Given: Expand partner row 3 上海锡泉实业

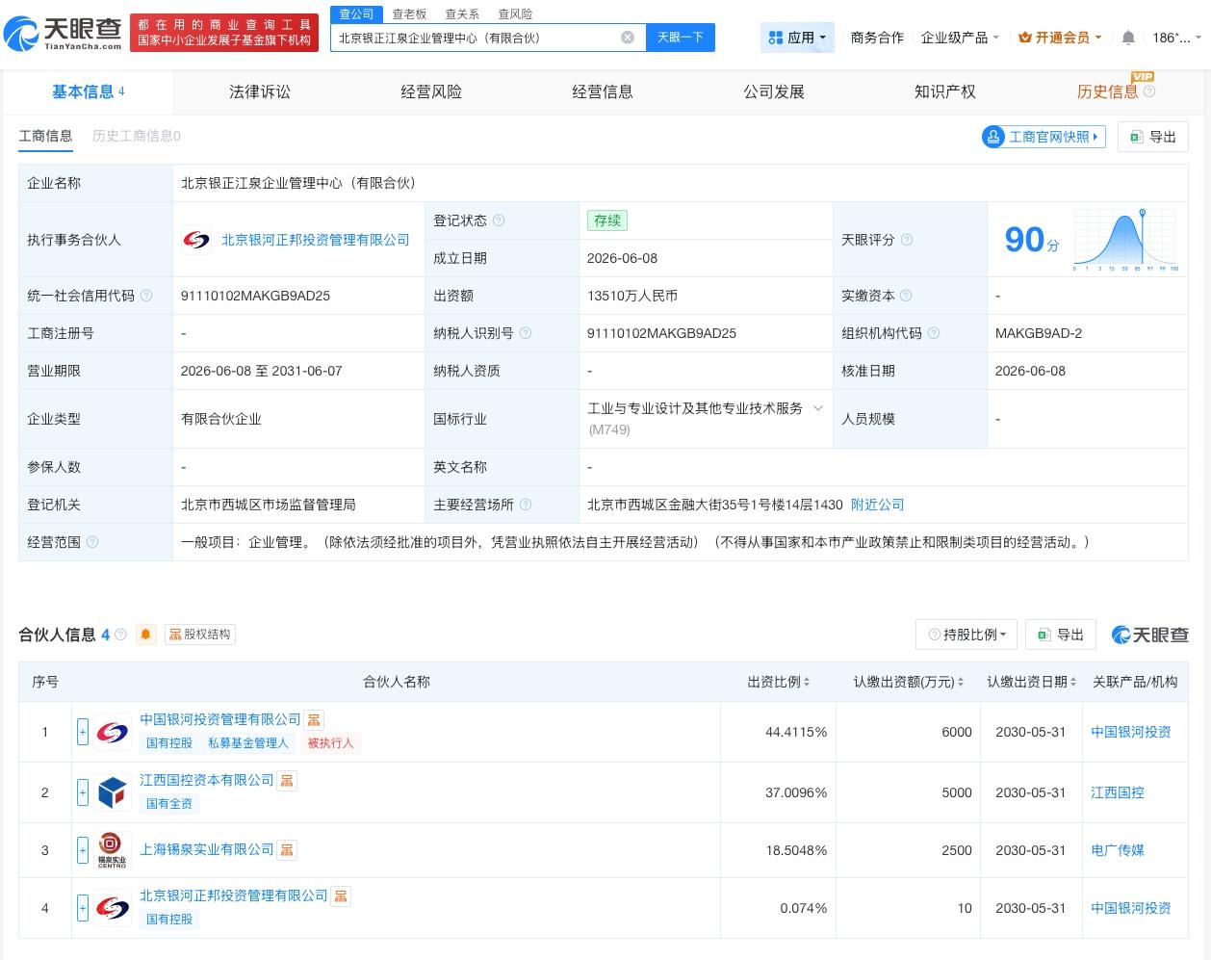Looking at the screenshot, I should pyautogui.click(x=83, y=850).
